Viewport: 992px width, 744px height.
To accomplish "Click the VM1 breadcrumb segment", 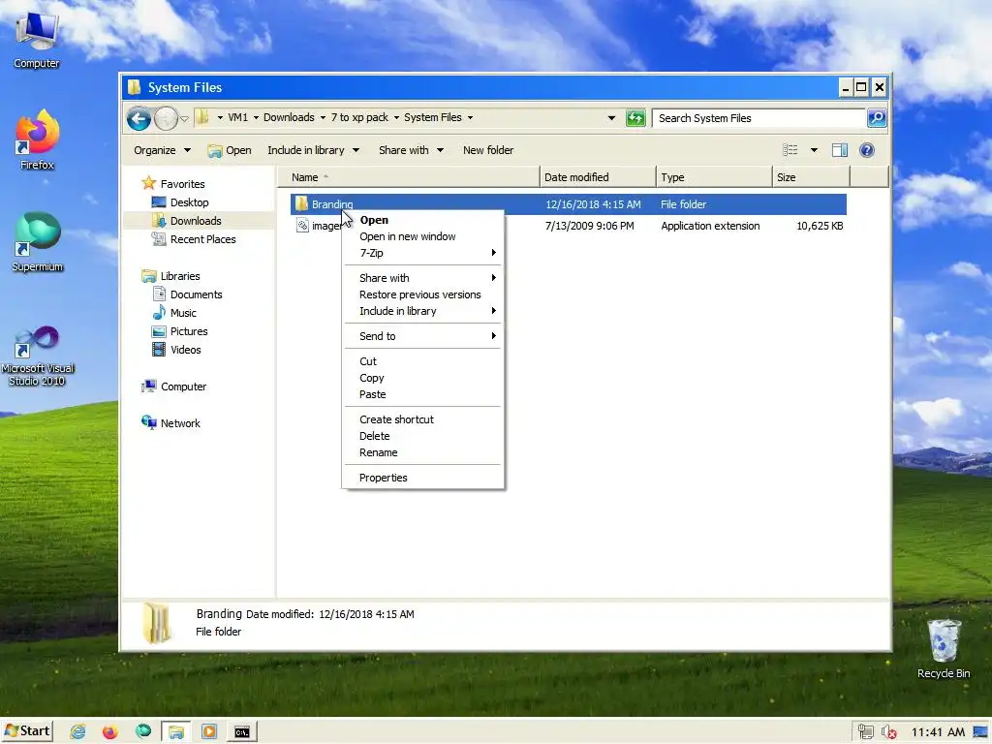I will pyautogui.click(x=238, y=117).
